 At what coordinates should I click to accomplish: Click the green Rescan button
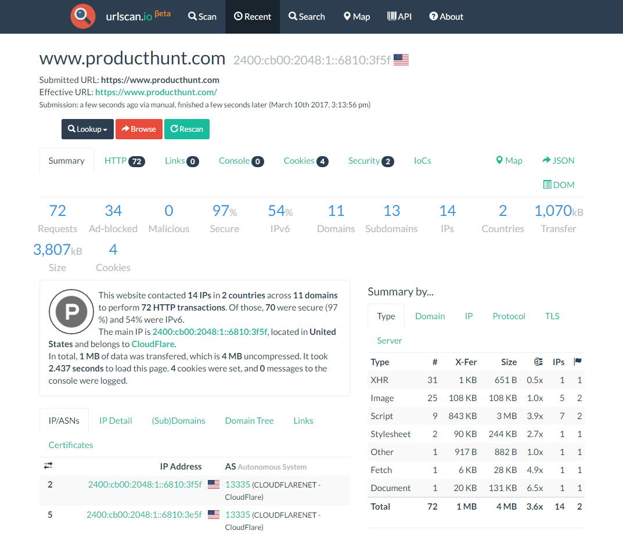[x=187, y=129]
